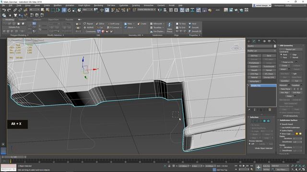This screenshot has width=307, height=172.
Task: Click the time slider handle
Action: pos(14,157)
